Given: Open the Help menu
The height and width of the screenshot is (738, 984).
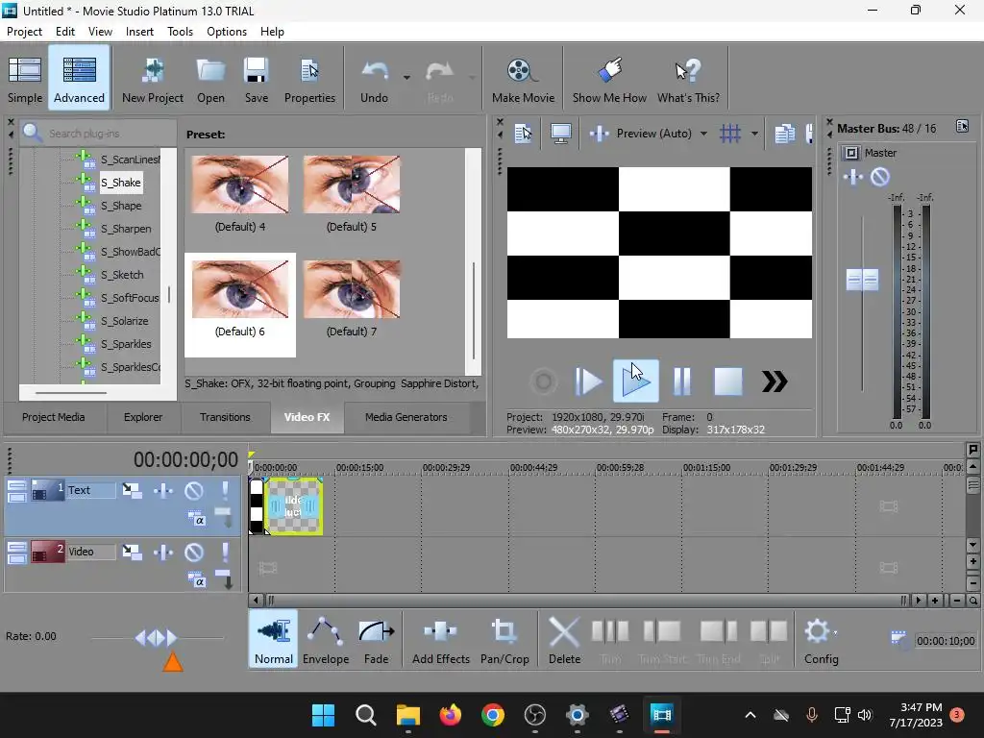Looking at the screenshot, I should pyautogui.click(x=272, y=32).
